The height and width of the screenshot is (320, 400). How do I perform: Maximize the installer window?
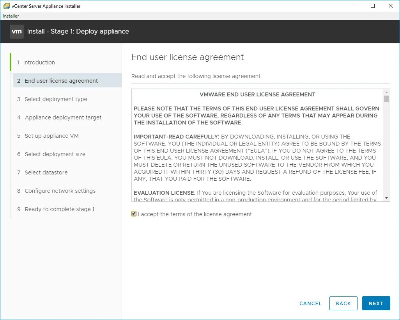tap(373, 6)
